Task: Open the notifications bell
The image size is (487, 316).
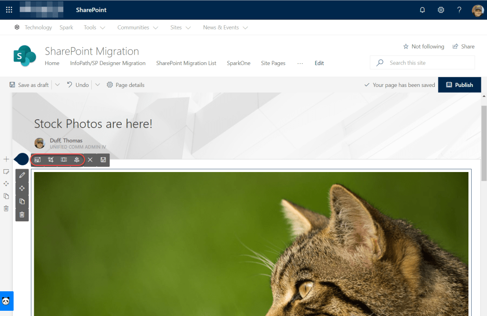Action: 422,10
